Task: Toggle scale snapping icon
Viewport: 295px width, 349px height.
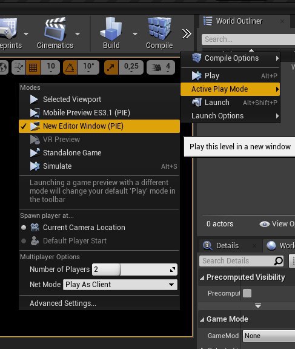Action: pos(111,67)
